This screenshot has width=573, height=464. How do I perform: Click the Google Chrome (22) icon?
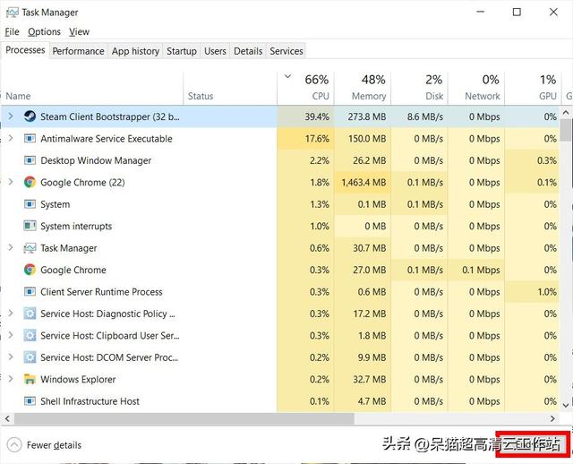pos(30,182)
